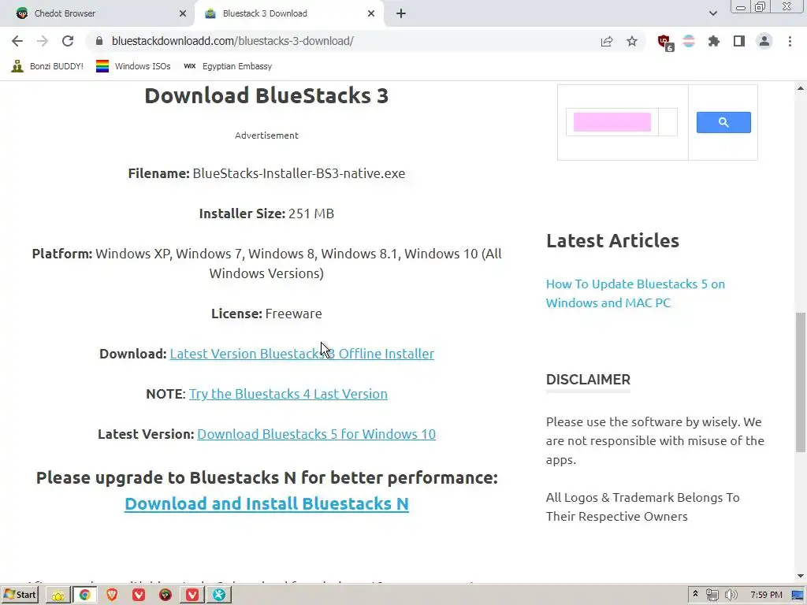Click the address bar URL
Image resolution: width=807 pixels, height=605 pixels.
click(x=232, y=41)
